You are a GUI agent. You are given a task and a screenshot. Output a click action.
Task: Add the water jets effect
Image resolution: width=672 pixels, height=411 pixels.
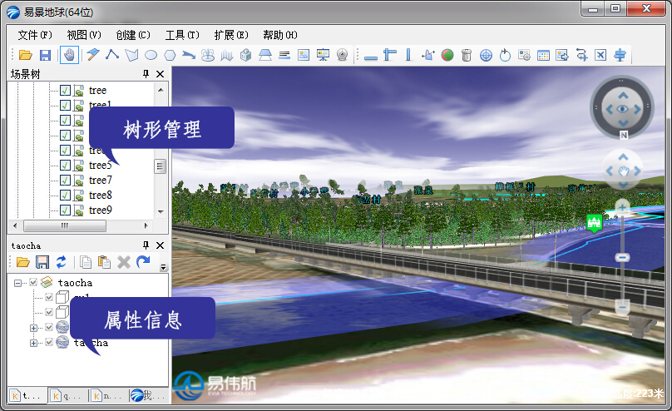pos(227,55)
